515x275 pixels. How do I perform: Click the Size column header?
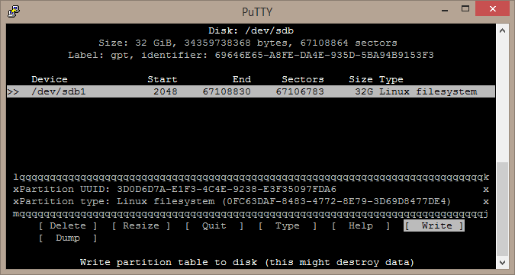click(x=361, y=79)
